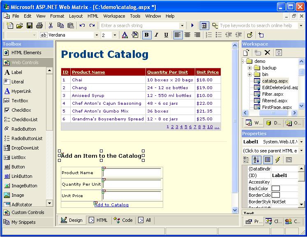
Task: Open the Layout menu
Action: [76, 16]
